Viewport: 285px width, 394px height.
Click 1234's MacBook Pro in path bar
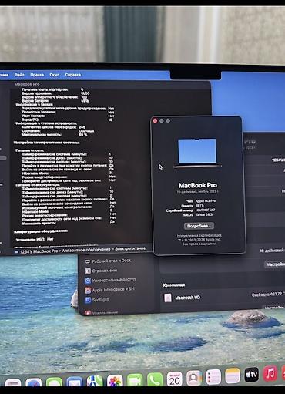pos(37,251)
